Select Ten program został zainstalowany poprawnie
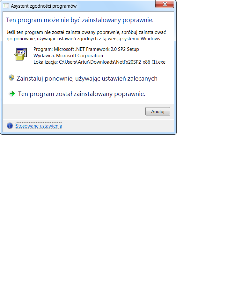This screenshot has height=300, width=242. point(82,94)
